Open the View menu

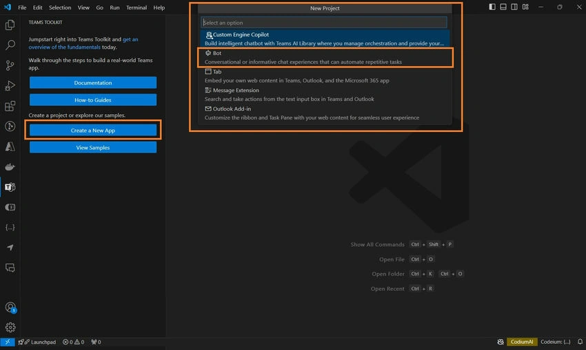83,8
